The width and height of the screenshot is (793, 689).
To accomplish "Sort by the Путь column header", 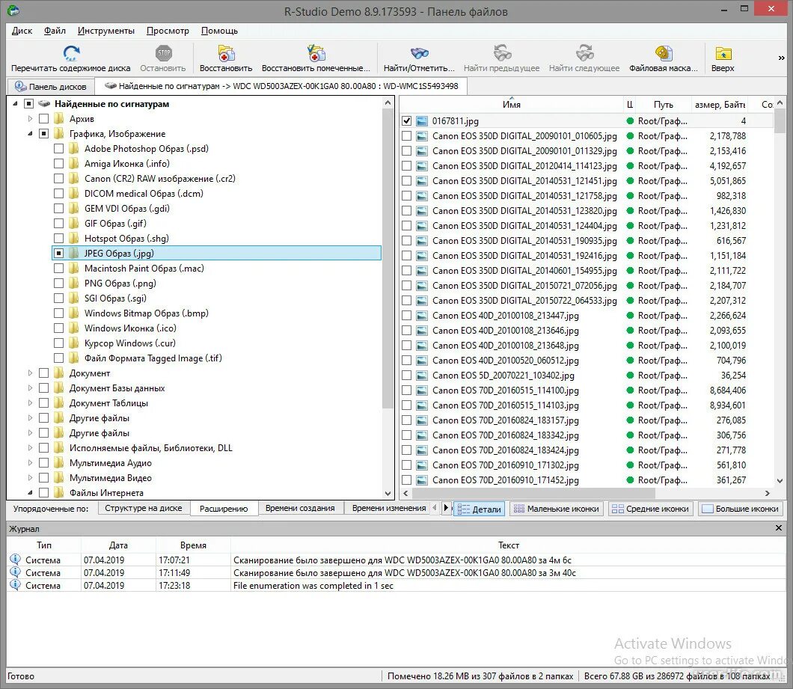I will coord(663,105).
